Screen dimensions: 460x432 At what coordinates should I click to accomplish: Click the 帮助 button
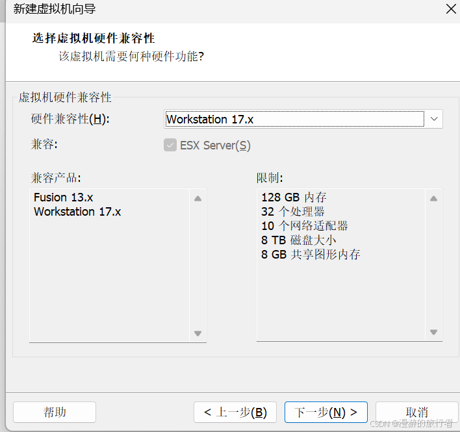pos(55,412)
